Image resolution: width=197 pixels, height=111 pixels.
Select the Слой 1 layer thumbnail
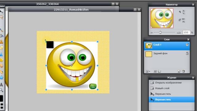point(149,45)
